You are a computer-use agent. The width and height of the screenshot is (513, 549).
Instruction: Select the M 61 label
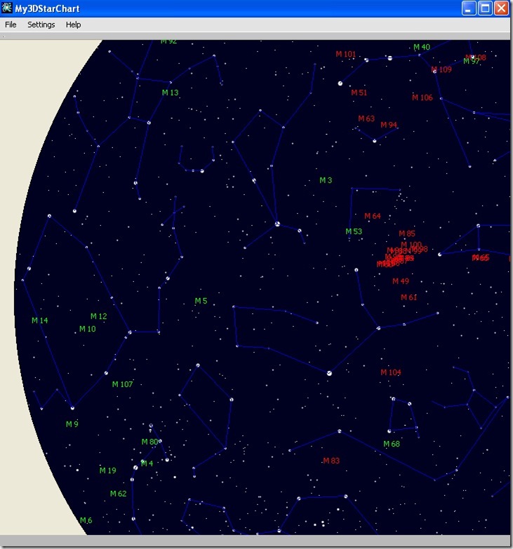(x=408, y=297)
